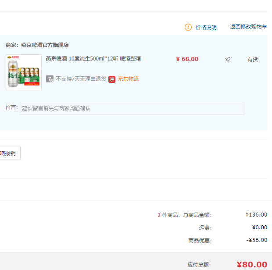Click the discount amount -¥56.00
Screen dimensions: 272x270
(x=257, y=240)
